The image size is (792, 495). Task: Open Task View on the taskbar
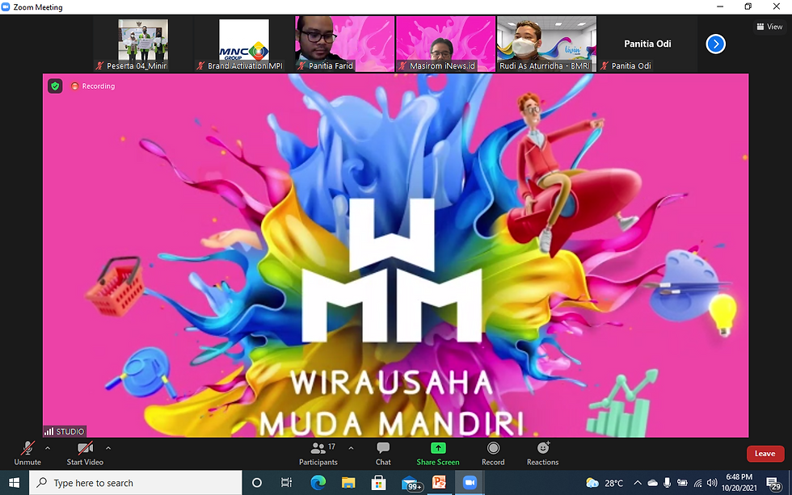pyautogui.click(x=286, y=483)
